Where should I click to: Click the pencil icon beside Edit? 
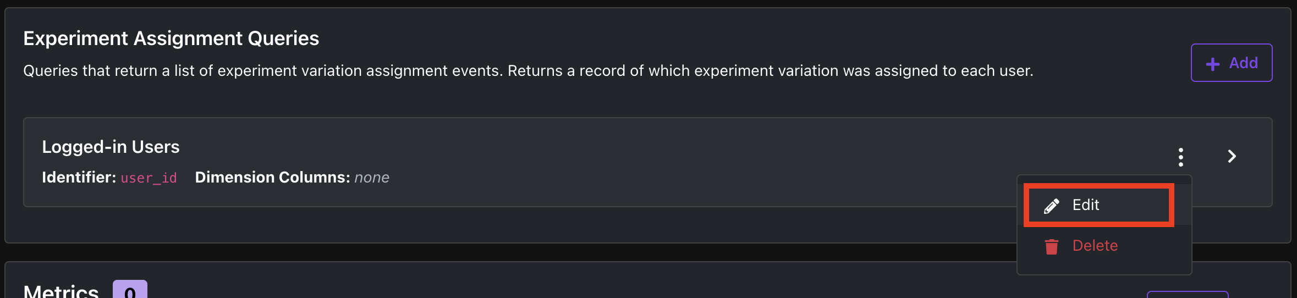pyautogui.click(x=1052, y=206)
